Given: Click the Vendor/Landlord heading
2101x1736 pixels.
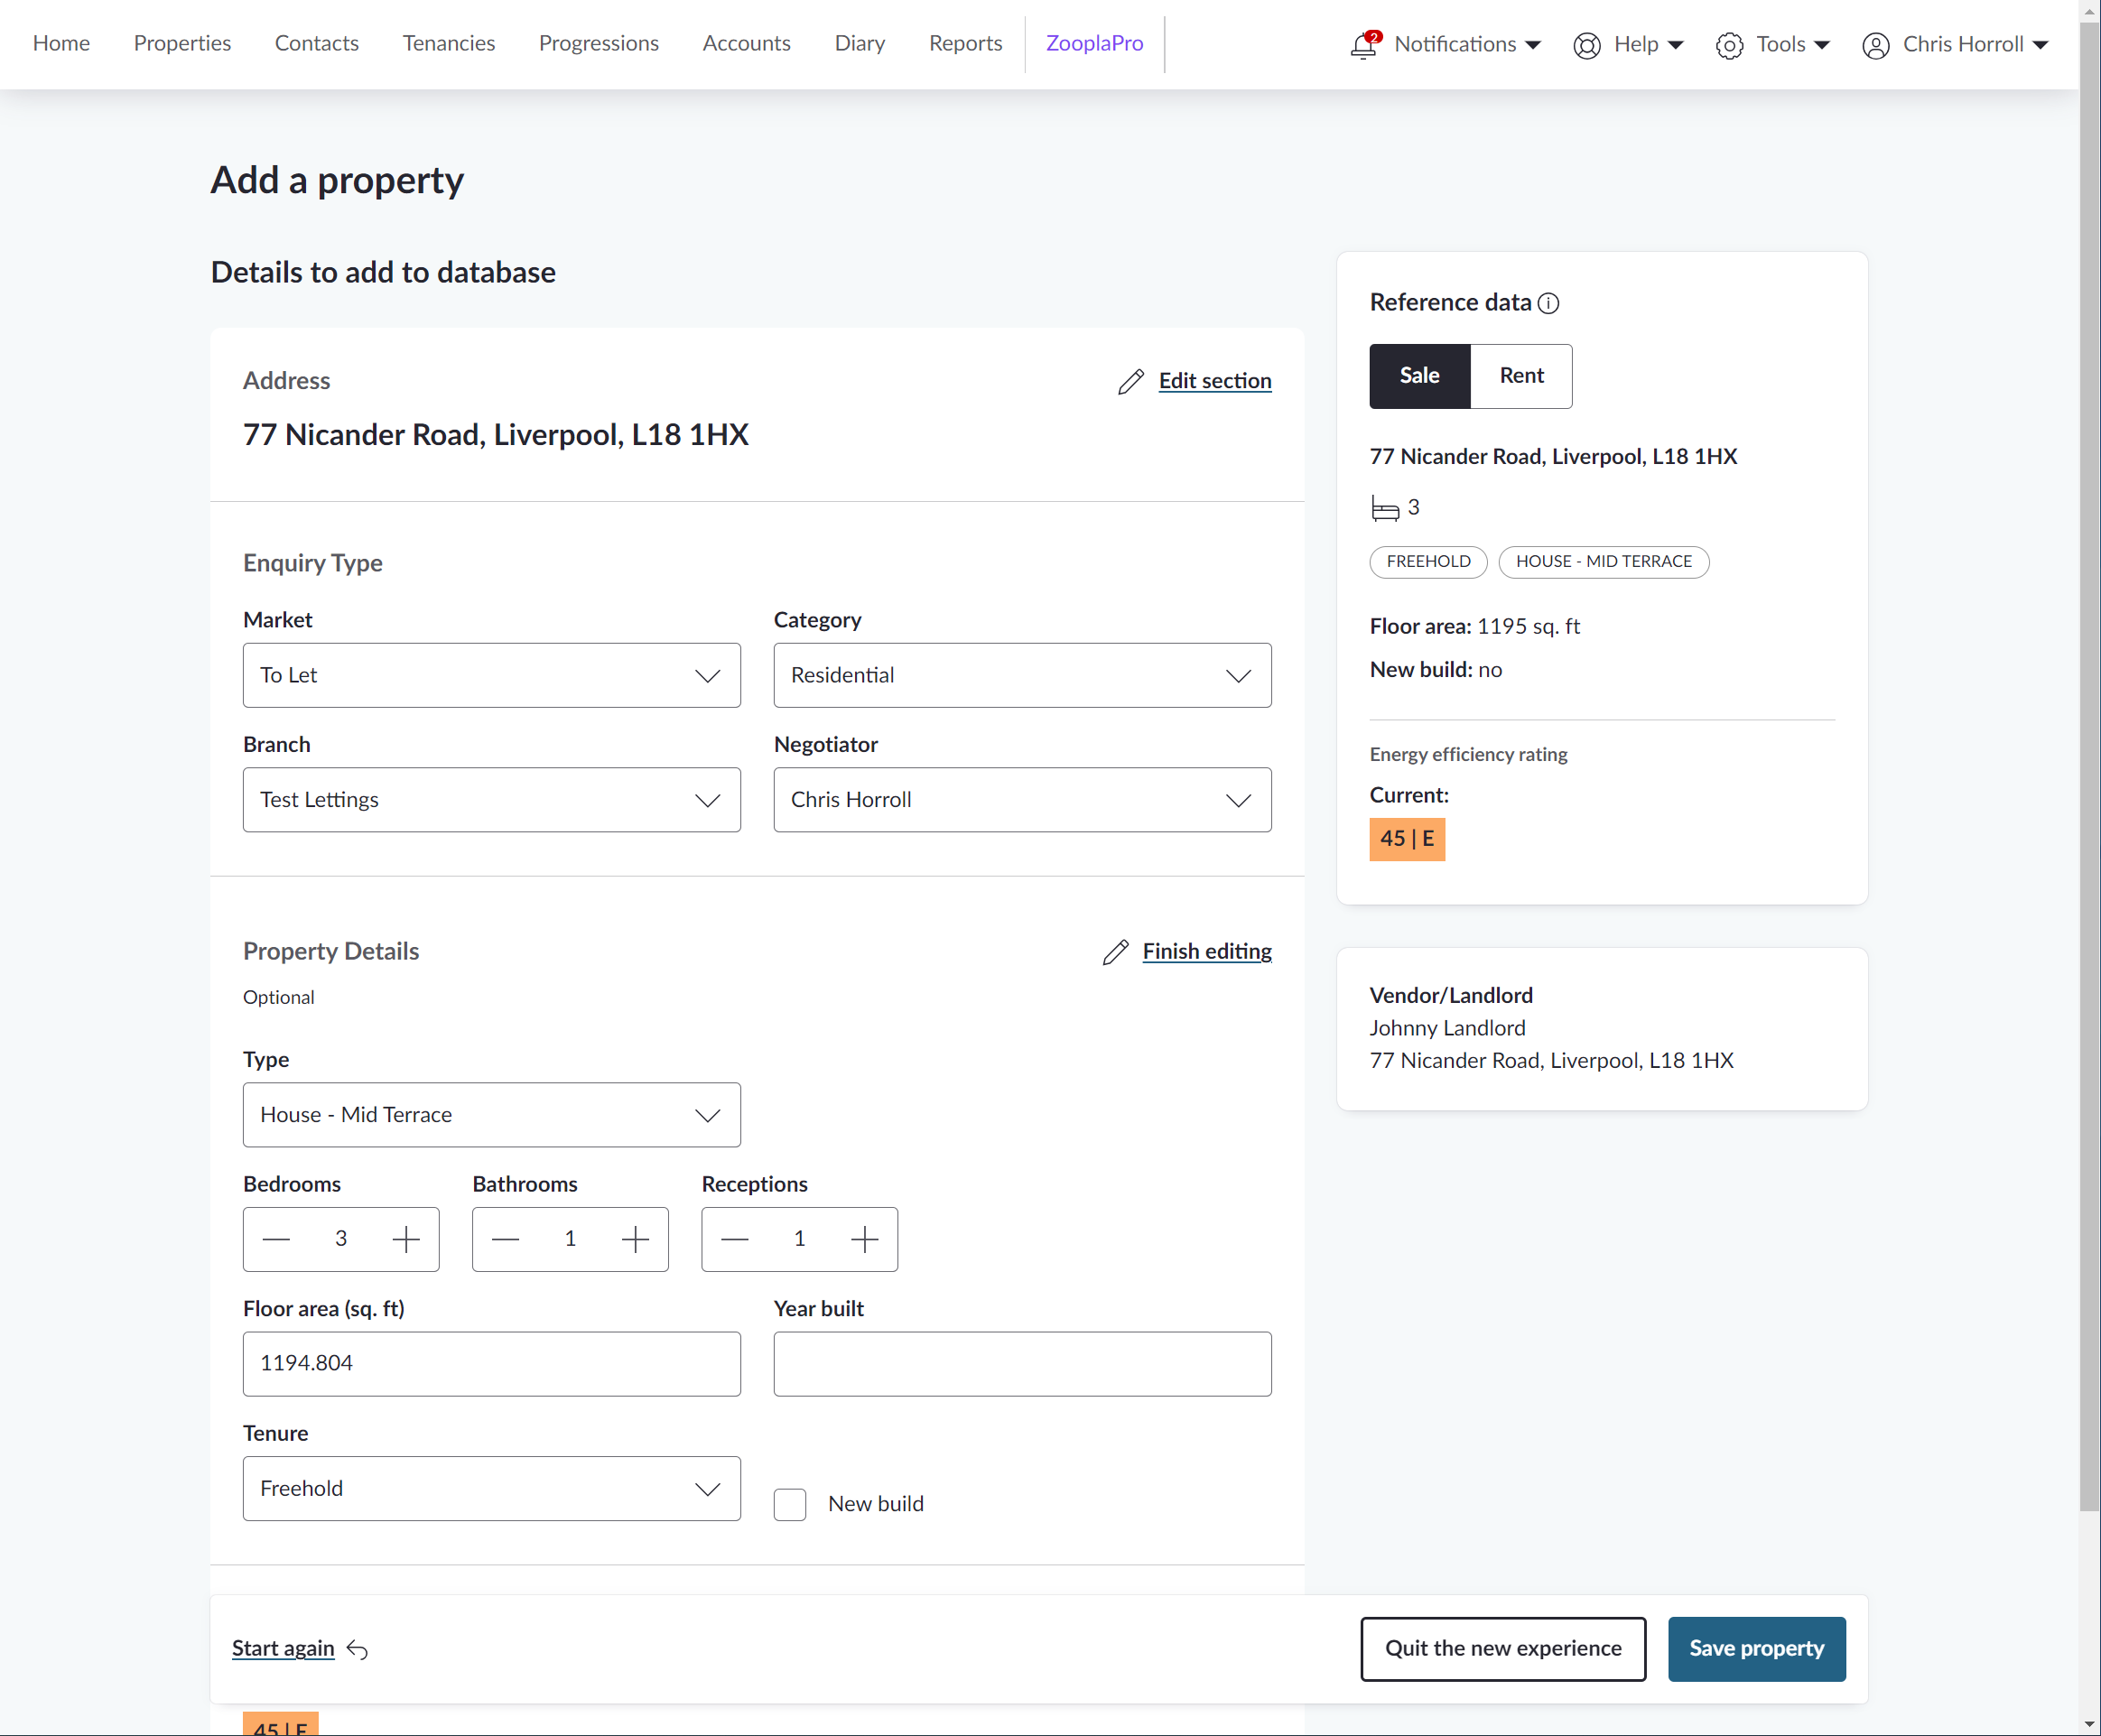Looking at the screenshot, I should 1451,996.
